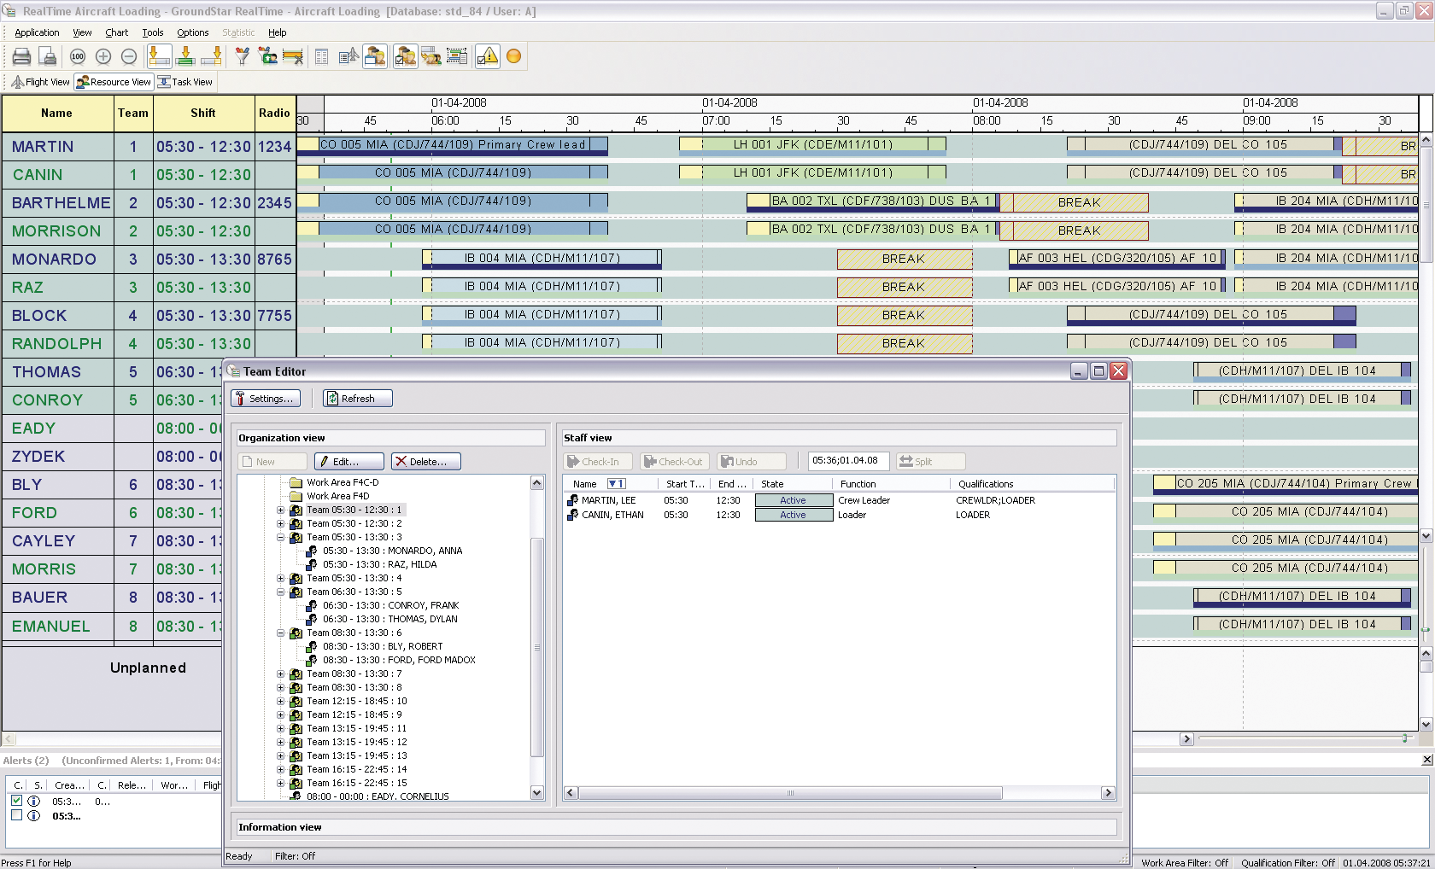Click the zoom in plus icon
1435x869 pixels.
(103, 56)
